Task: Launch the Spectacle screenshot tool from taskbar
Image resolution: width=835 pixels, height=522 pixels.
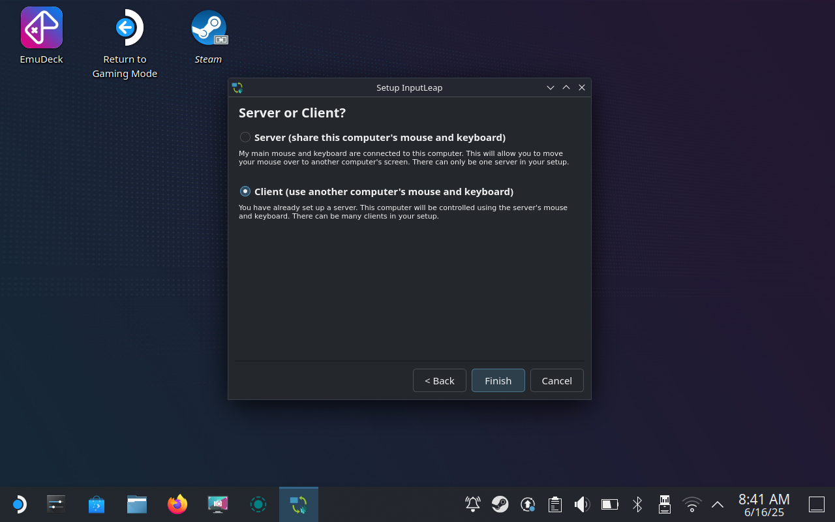Action: point(217,504)
